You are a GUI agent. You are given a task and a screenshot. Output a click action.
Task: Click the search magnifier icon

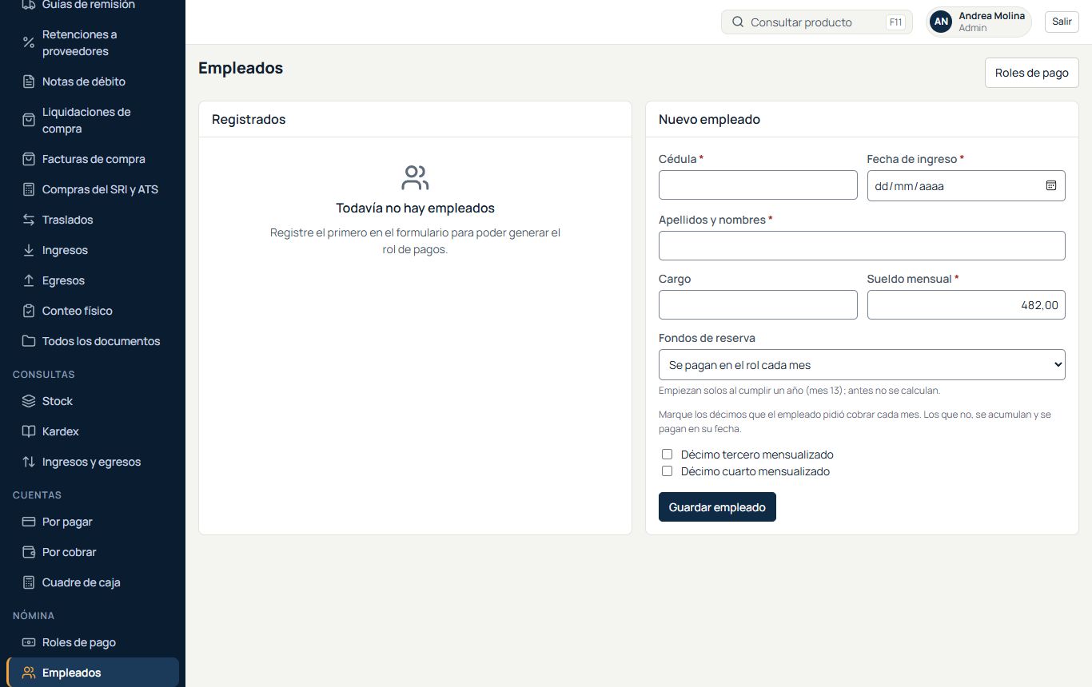click(x=738, y=22)
